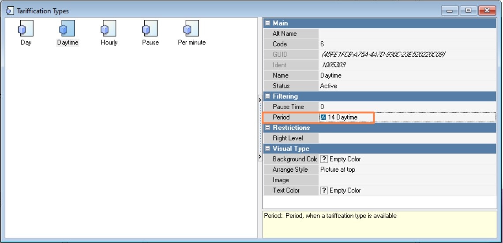Open the Status value showing Active

click(406, 86)
